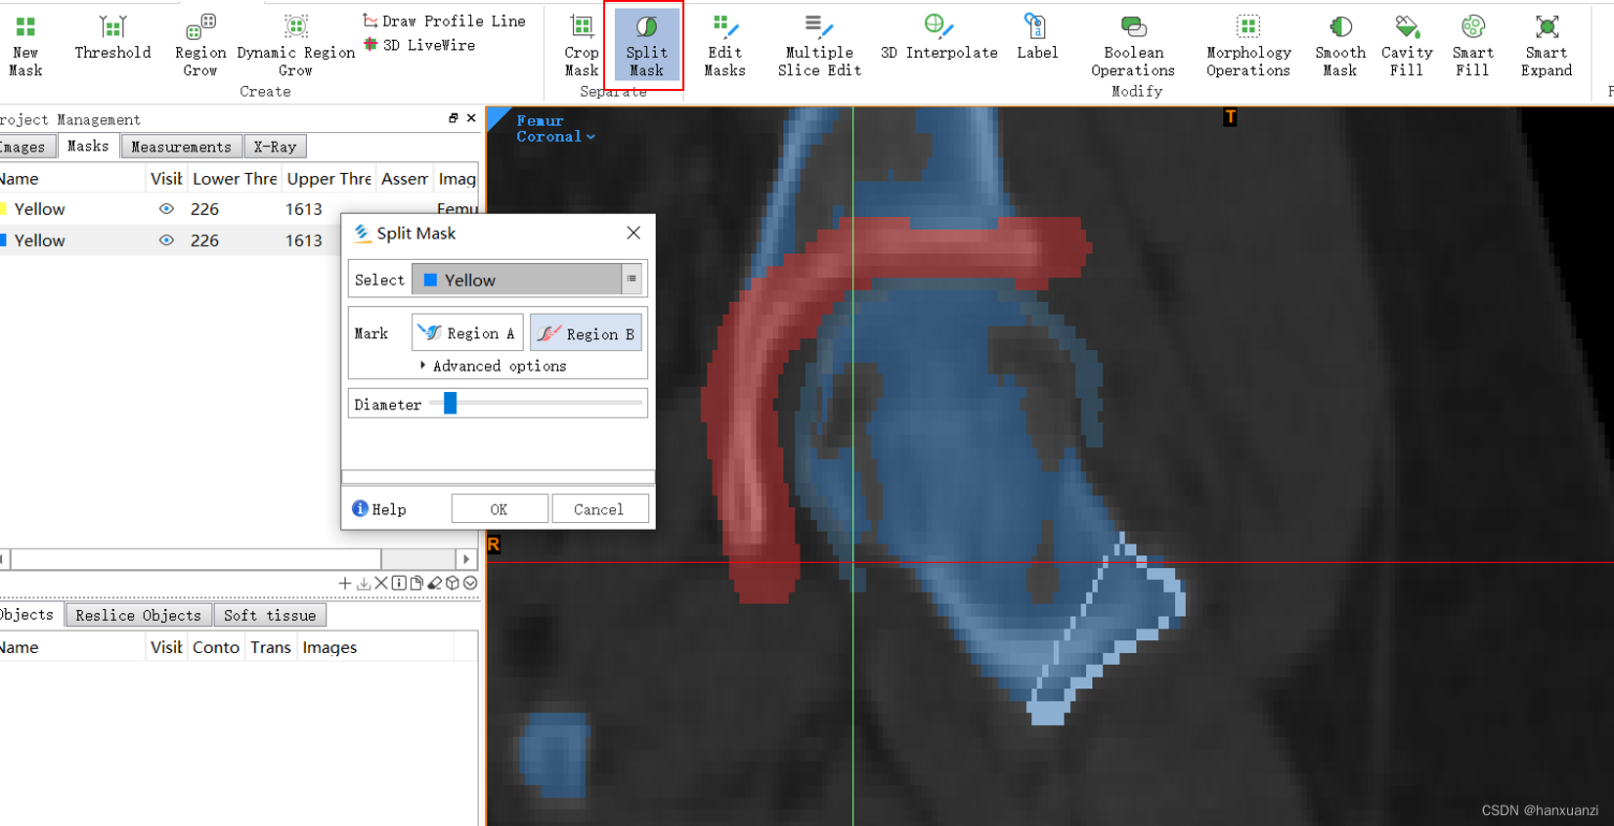Open Boolean Operations
The width and height of the screenshot is (1614, 826).
(1133, 45)
